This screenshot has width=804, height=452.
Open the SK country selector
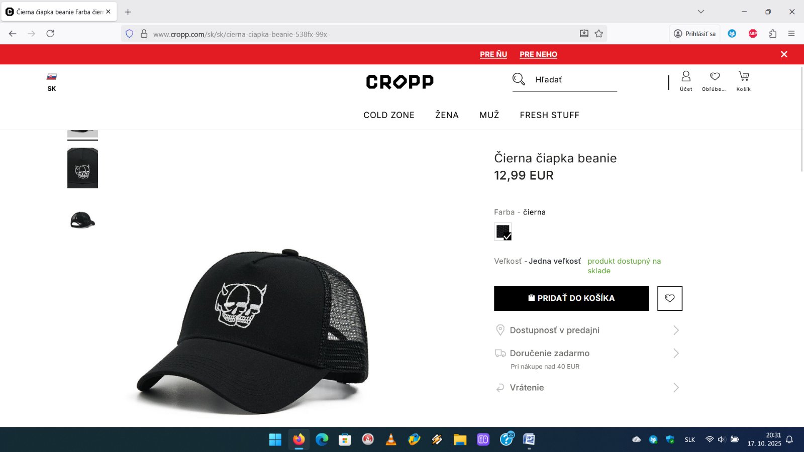point(52,82)
